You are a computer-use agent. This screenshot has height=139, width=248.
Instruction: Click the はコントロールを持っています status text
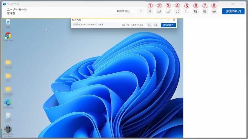click(x=91, y=24)
